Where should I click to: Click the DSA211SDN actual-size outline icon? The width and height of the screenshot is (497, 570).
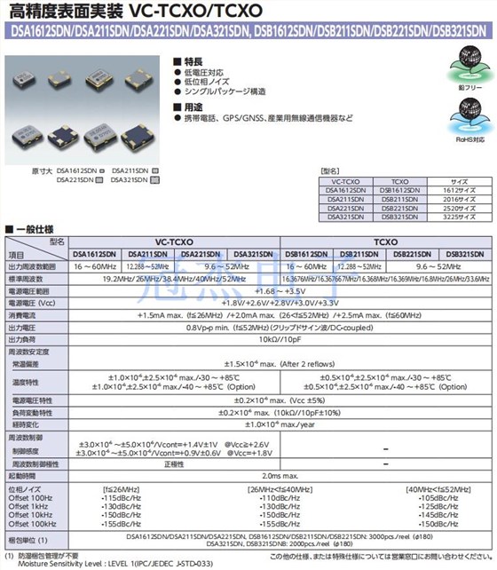[x=155, y=170]
